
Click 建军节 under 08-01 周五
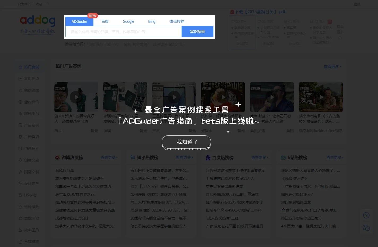(x=291, y=28)
